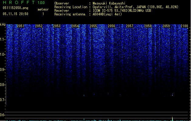Click the HROFFT 1.0.0 title text

coord(24,2)
